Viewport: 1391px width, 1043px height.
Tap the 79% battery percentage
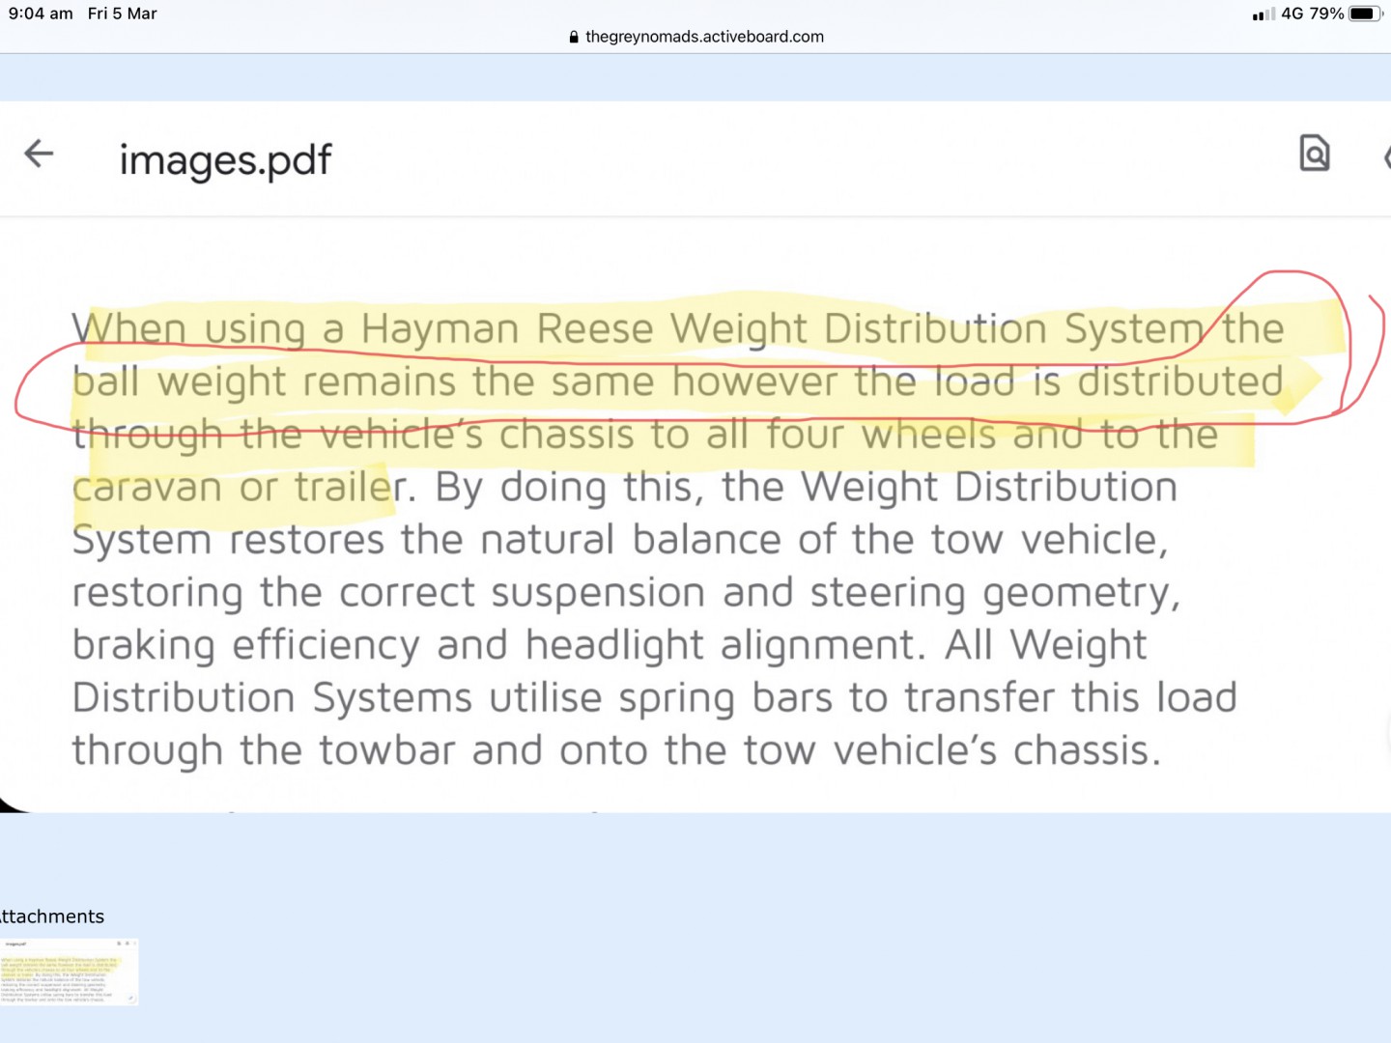point(1326,14)
